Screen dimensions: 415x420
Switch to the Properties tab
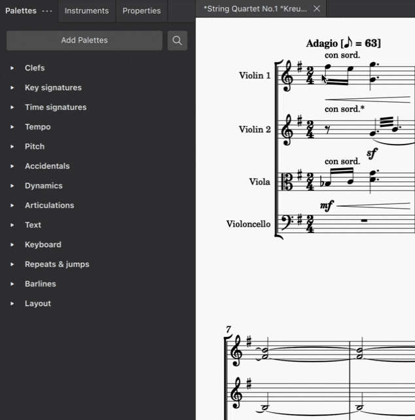141,11
